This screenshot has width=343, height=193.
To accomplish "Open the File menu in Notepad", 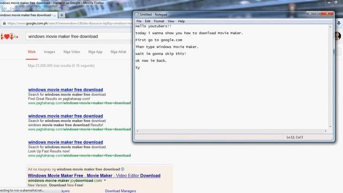I will [x=139, y=21].
